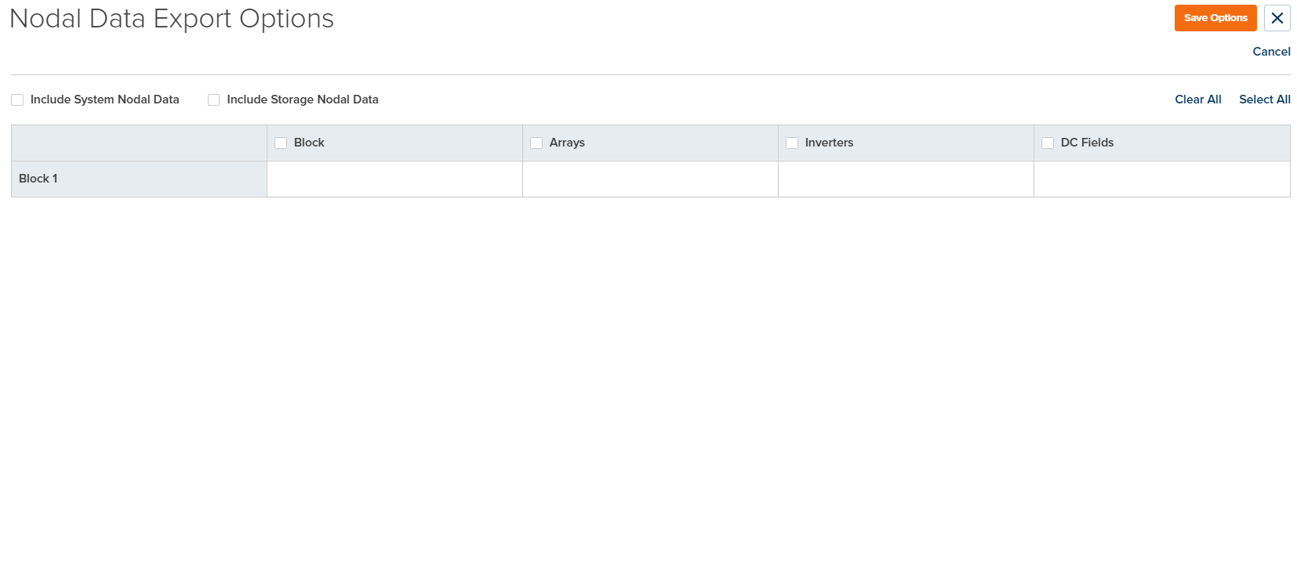Click the Cancel link
This screenshot has height=568, width=1297.
coord(1271,52)
